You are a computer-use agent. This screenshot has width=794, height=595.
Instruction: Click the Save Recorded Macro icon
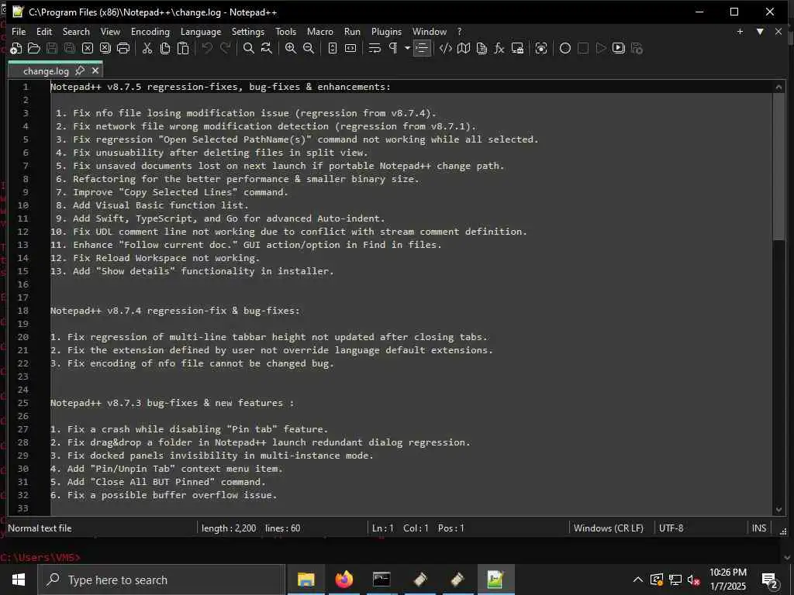coord(637,49)
